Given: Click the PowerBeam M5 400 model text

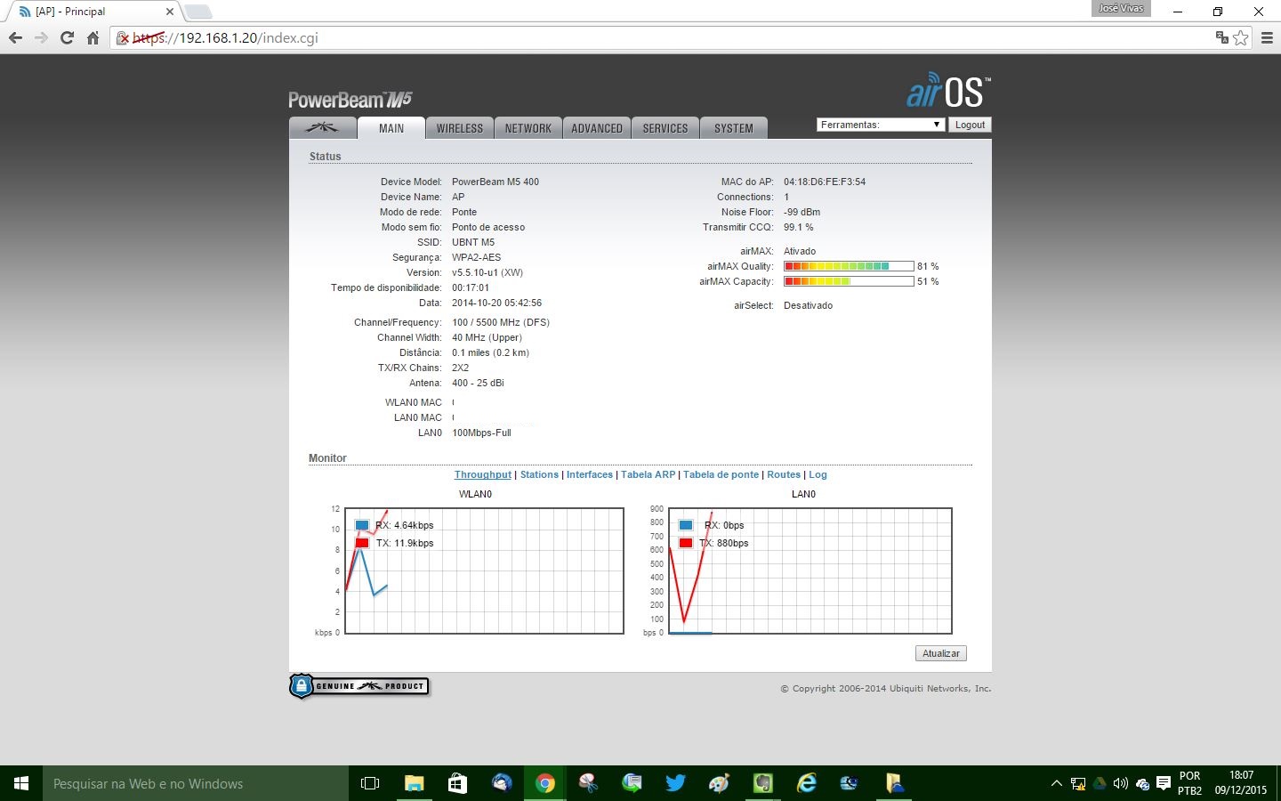Looking at the screenshot, I should point(495,182).
